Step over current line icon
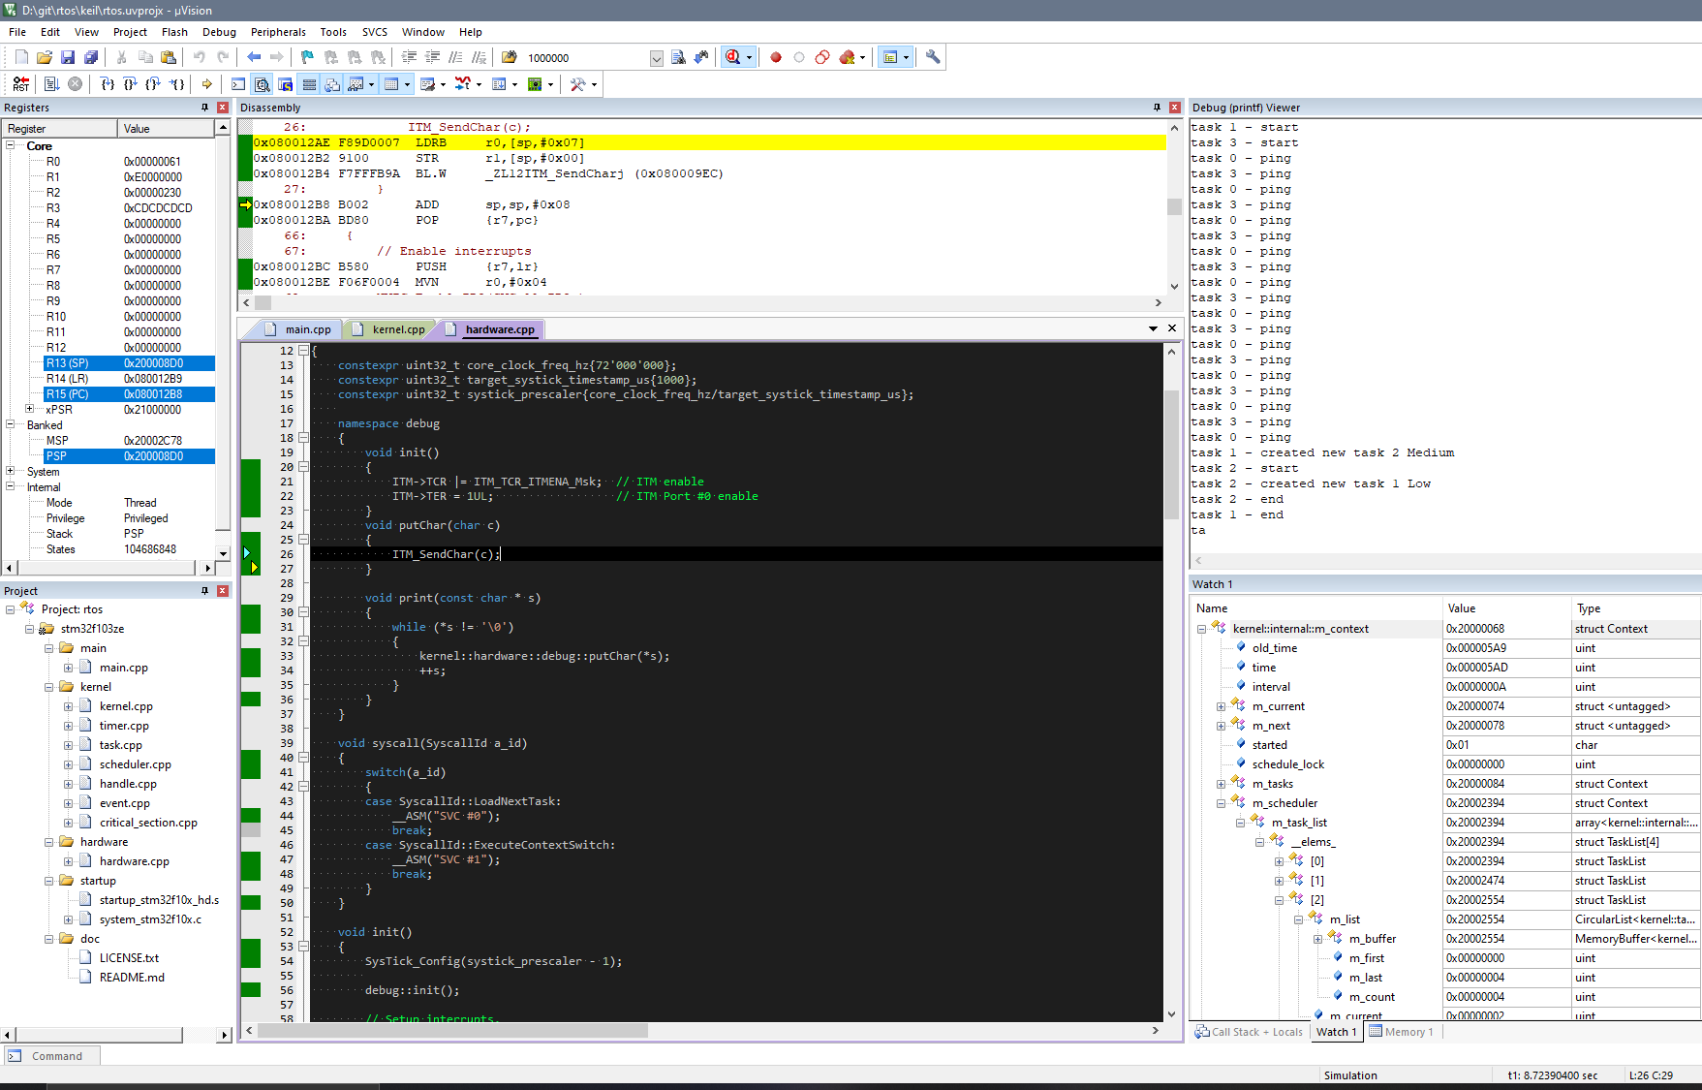 coord(131,84)
